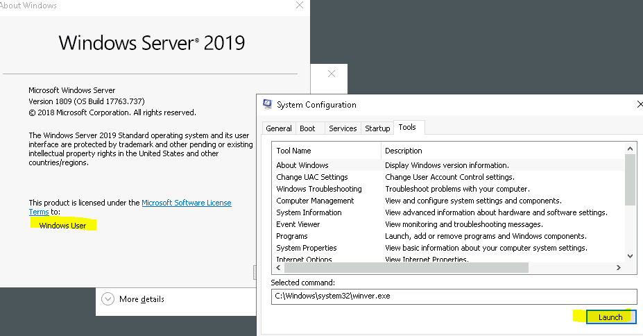Open the Services tab
The width and height of the screenshot is (643, 336).
point(343,128)
